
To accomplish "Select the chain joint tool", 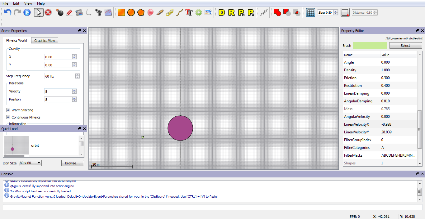I will pos(170,12).
